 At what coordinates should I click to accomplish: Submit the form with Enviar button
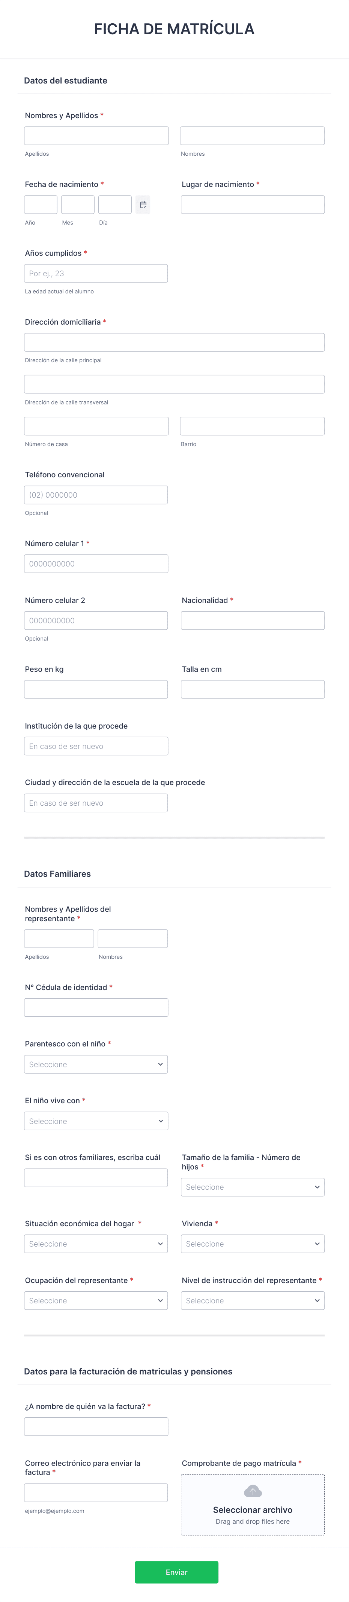(x=176, y=1572)
